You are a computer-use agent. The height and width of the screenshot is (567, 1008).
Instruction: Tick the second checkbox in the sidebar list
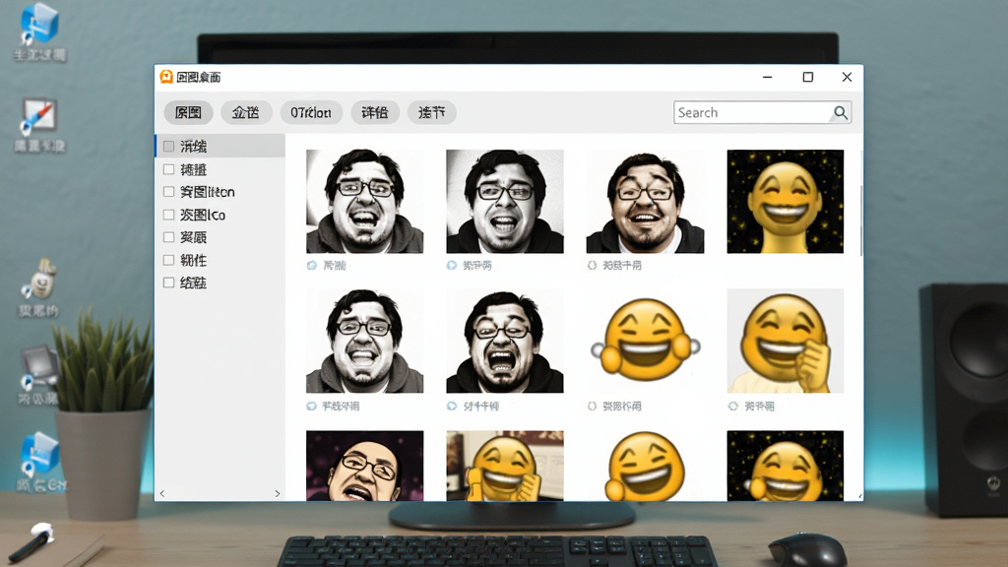(x=168, y=169)
